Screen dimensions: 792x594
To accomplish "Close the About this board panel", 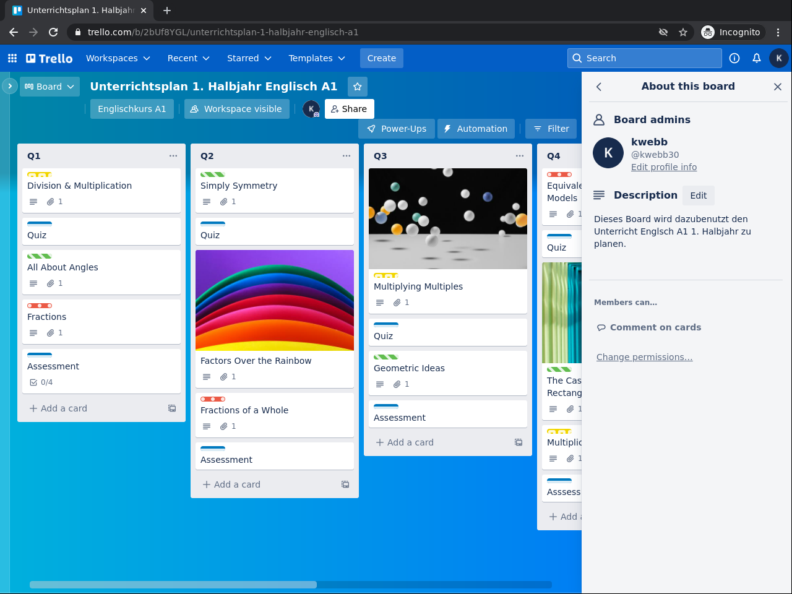I will coord(778,87).
